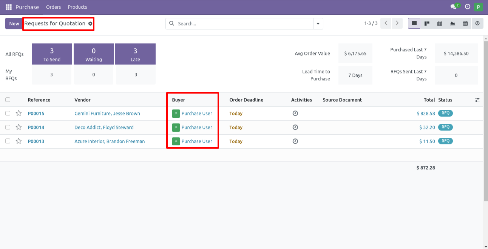Click vendor Azure Interior, Brandon Freeman
This screenshot has height=249, width=488.
tap(110, 141)
